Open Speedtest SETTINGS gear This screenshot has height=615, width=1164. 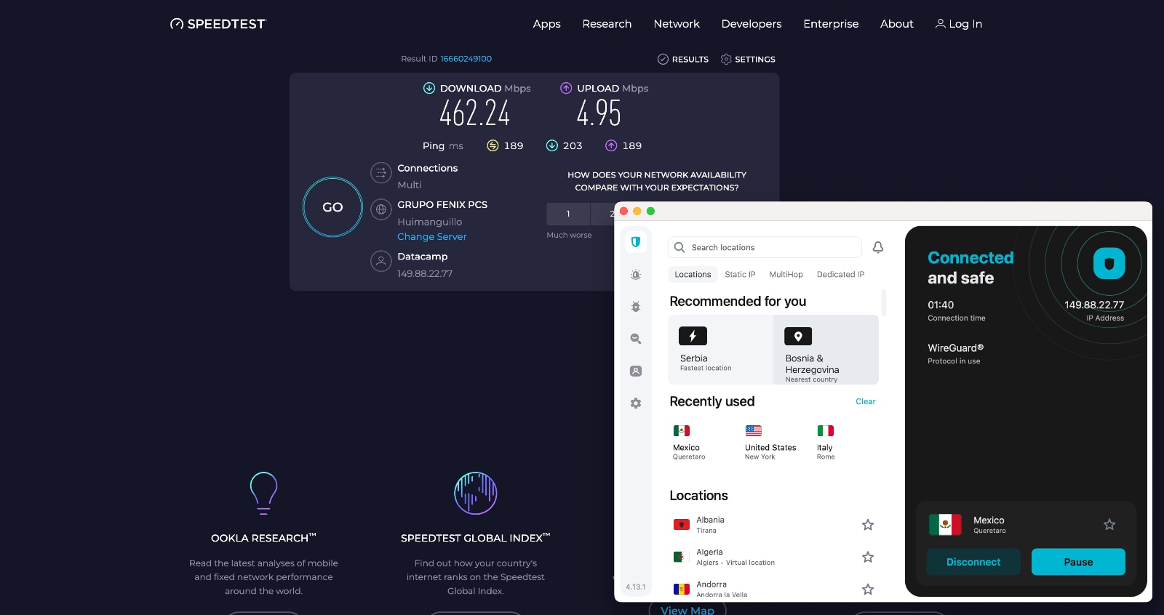[x=748, y=60]
